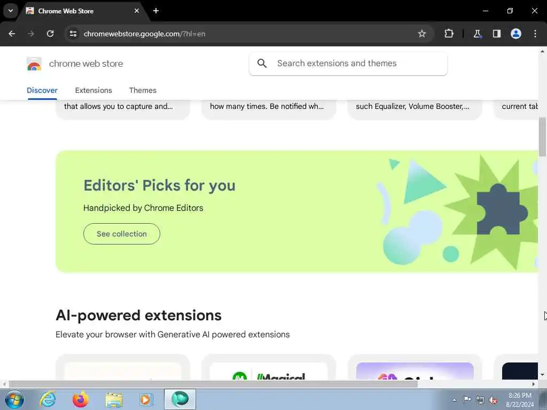Open Windows Media Player on taskbar
Screen dimensions: 547x410
[146, 399]
